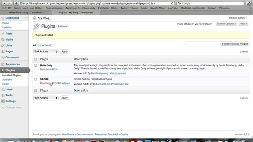The image size is (253, 142).
Task: Open the SABRE Configure link
Action: pos(64,83)
